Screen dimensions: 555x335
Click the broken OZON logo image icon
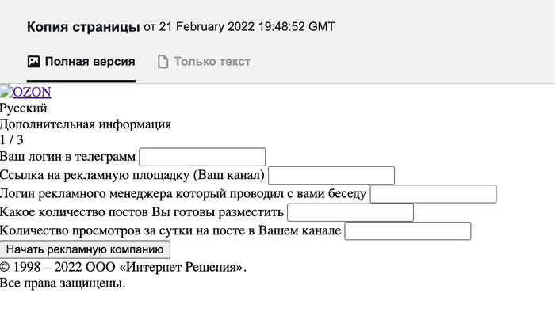tap(6, 91)
